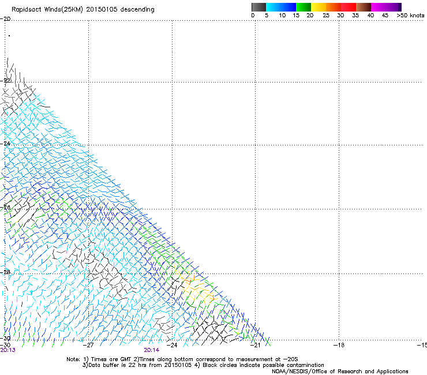
Task: Click the 'Times are GMT' note line
Action: (182, 359)
